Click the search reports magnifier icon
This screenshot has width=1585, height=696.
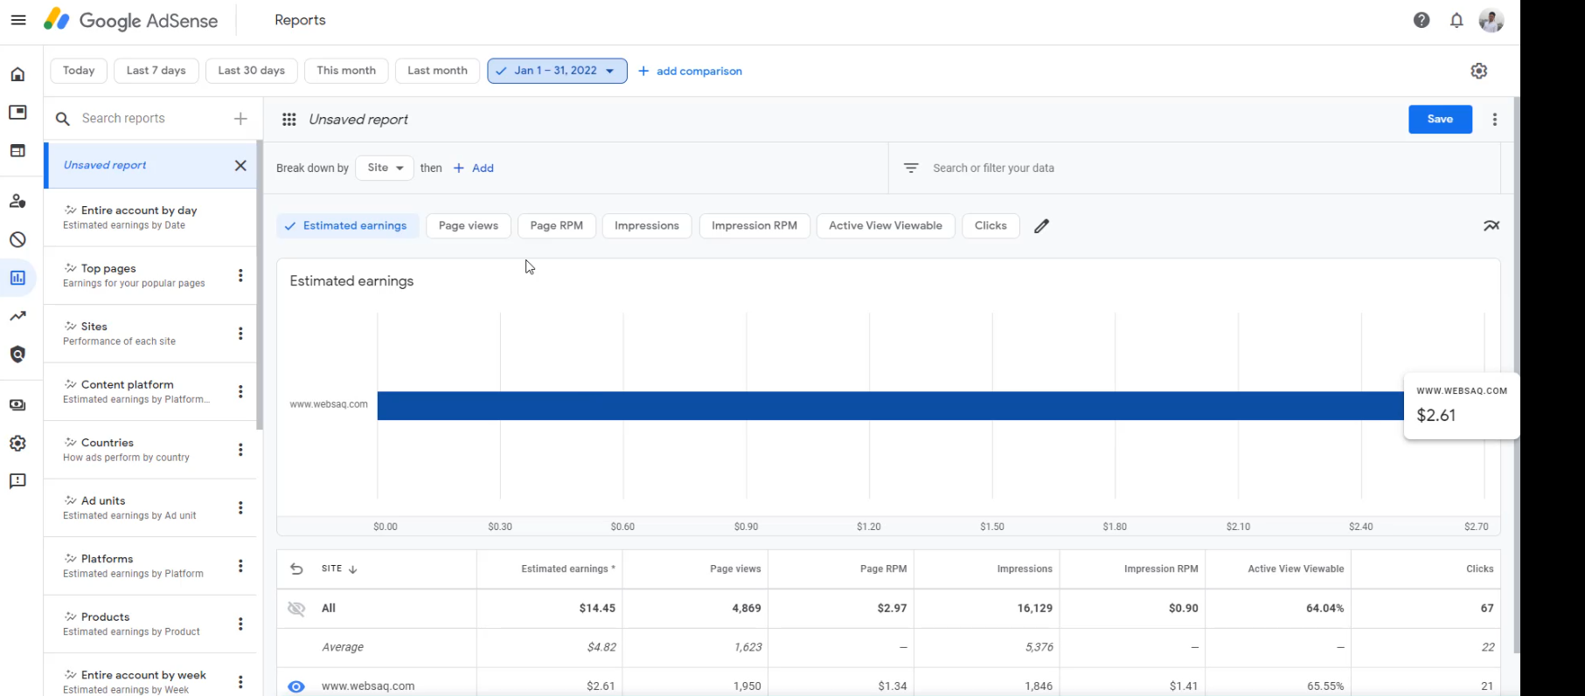click(63, 119)
